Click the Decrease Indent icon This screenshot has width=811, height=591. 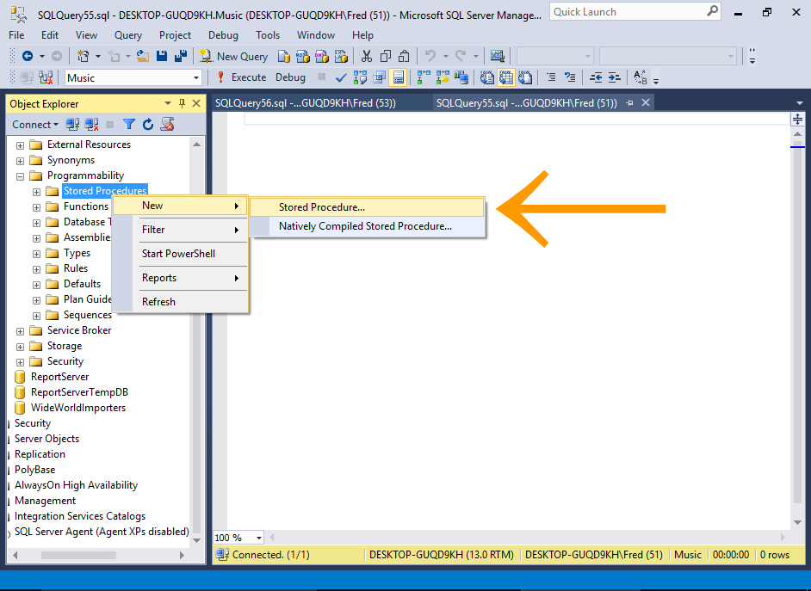596,78
